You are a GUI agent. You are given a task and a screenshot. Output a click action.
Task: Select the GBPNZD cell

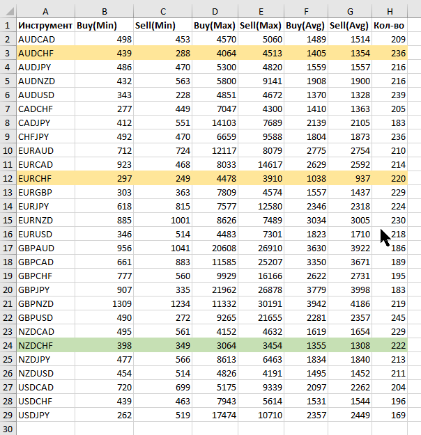[45, 303]
